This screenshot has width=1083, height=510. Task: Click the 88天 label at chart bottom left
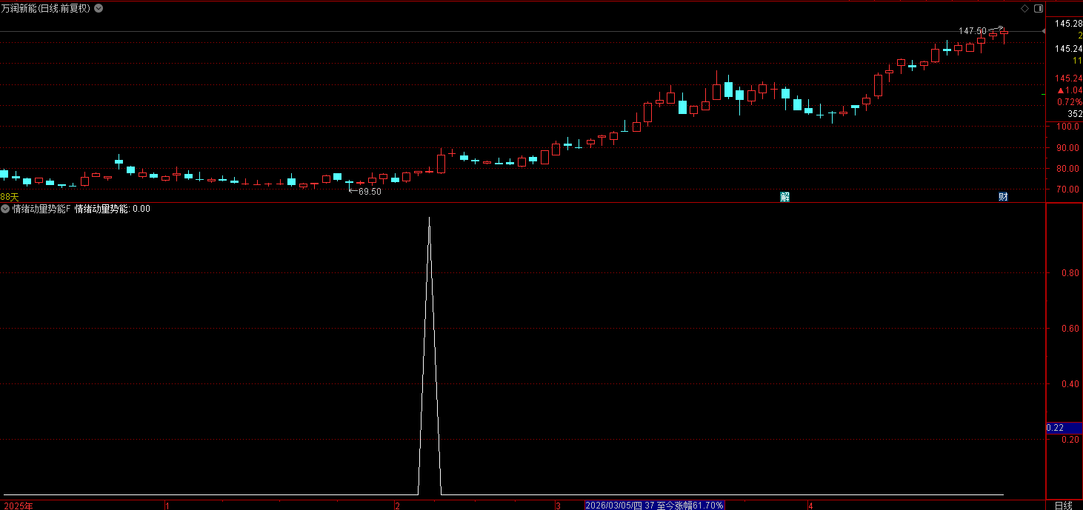[x=10, y=197]
